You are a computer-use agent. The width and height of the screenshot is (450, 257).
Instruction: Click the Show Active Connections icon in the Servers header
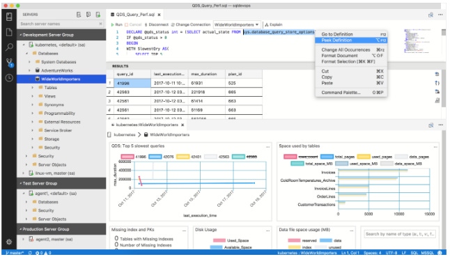click(x=98, y=15)
